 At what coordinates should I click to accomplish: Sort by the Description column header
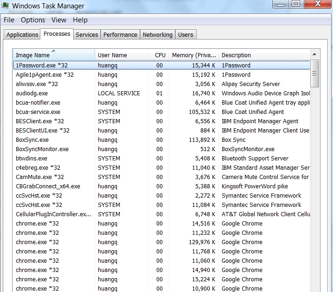[264, 55]
